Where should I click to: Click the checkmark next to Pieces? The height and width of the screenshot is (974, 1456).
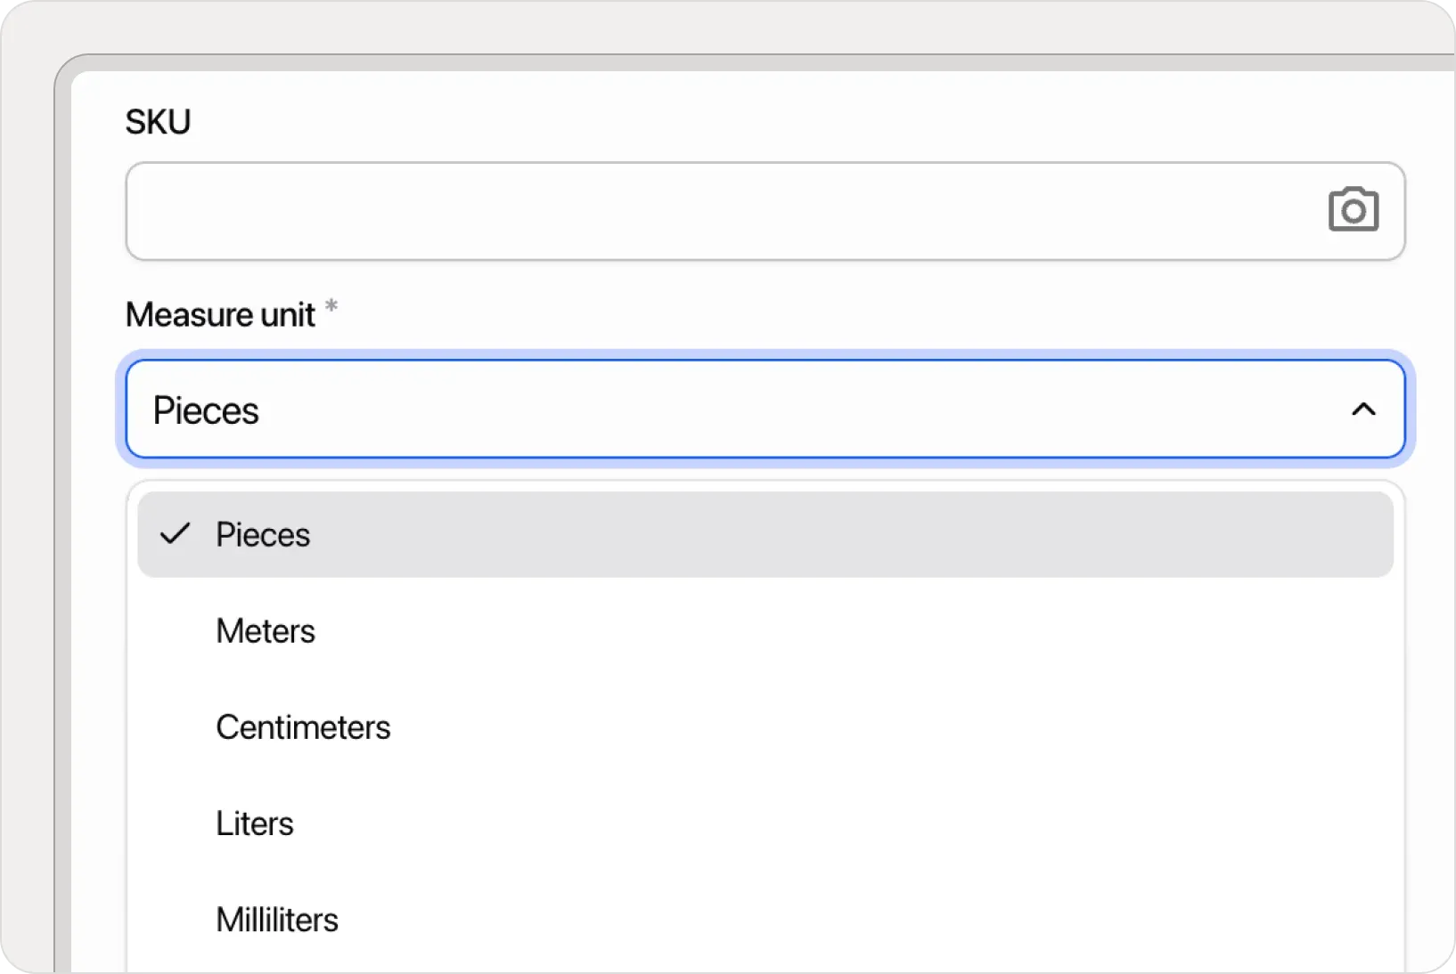[x=176, y=534]
